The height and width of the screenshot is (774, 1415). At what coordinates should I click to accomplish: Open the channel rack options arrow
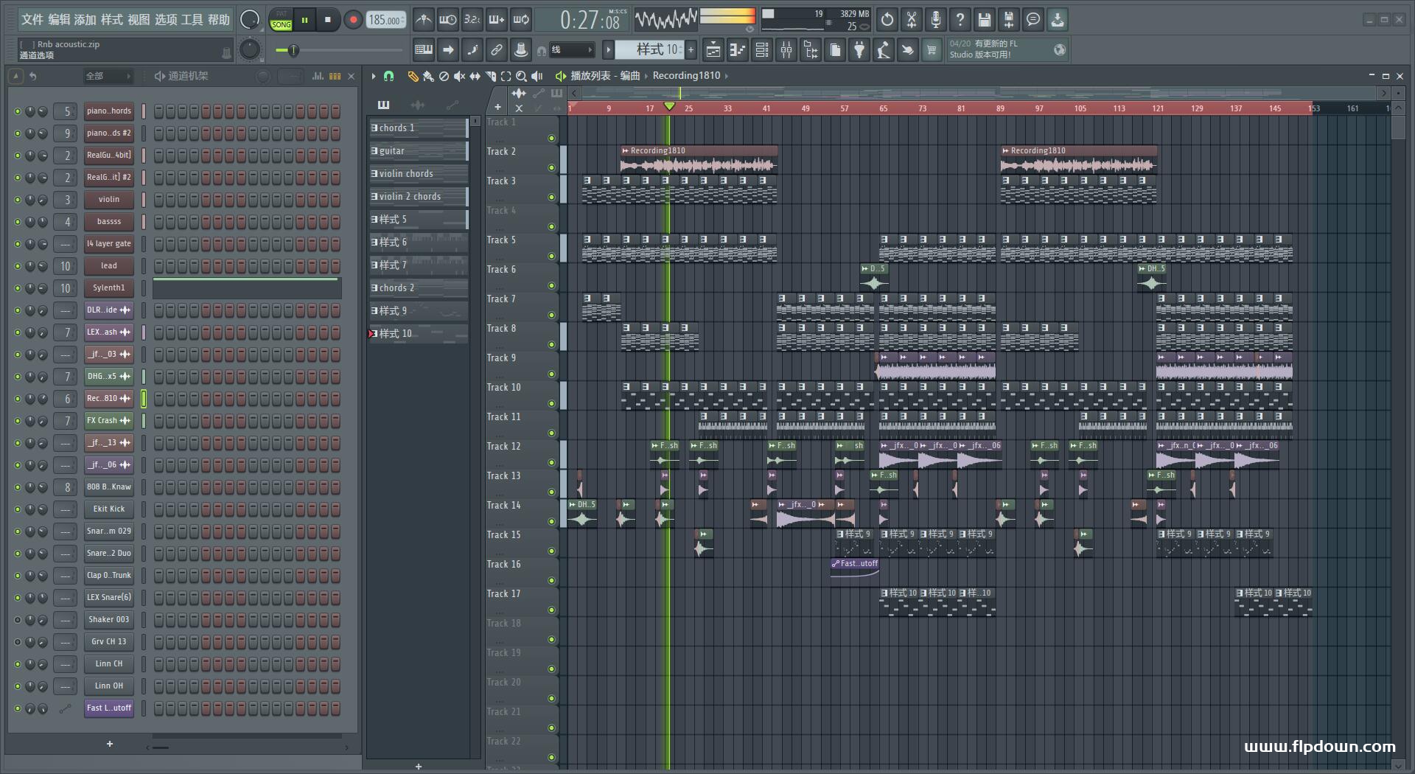click(15, 76)
